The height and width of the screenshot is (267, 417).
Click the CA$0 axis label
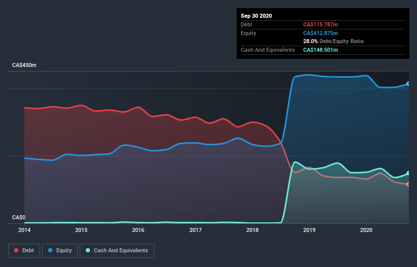click(x=19, y=217)
